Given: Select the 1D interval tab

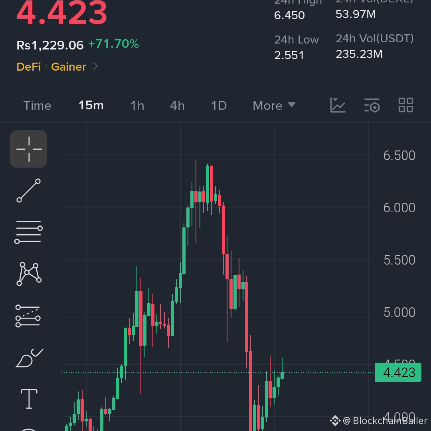Looking at the screenshot, I should (x=219, y=105).
